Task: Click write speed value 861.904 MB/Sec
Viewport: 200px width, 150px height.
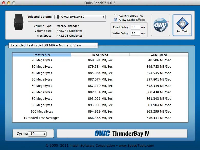Action: click(159, 105)
